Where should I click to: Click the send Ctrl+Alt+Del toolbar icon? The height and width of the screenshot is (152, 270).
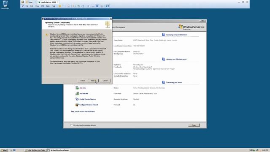(68, 6)
